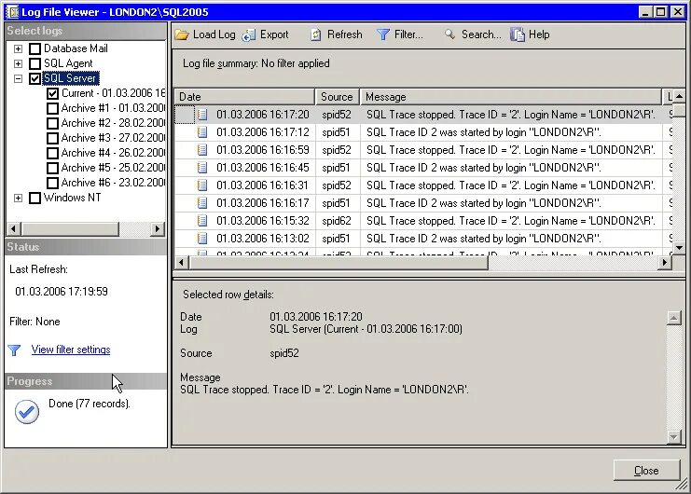Click the Load Log folder icon
The image size is (691, 494).
[182, 34]
